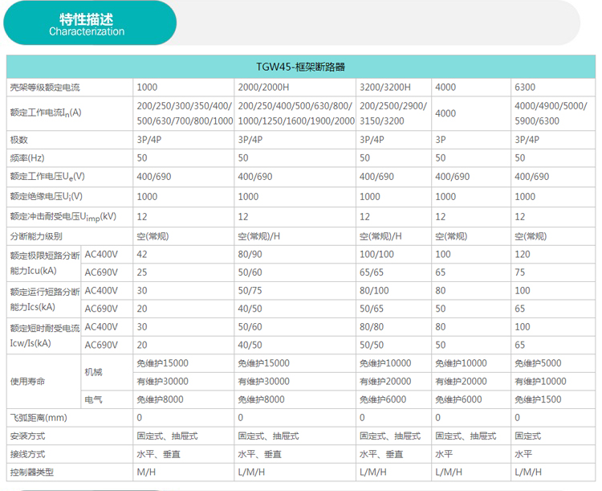This screenshot has width=602, height=491.
Task: Select the 接线方式 row label
Action: point(27,455)
